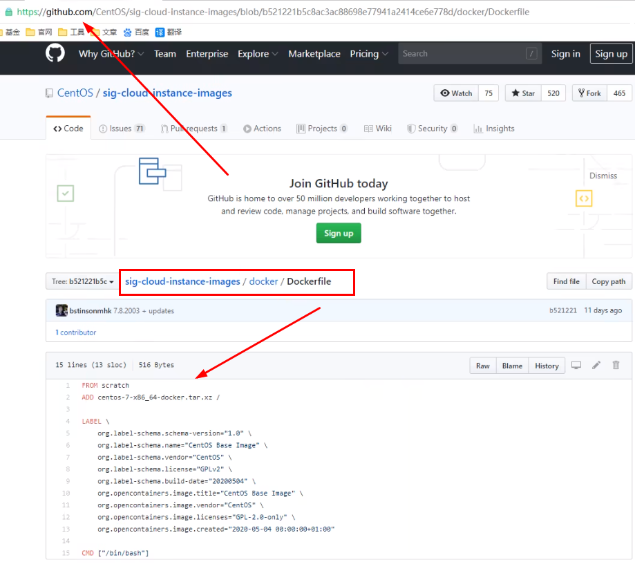Expand the Explore menu
Viewport: 635px width, 573px height.
coord(258,53)
